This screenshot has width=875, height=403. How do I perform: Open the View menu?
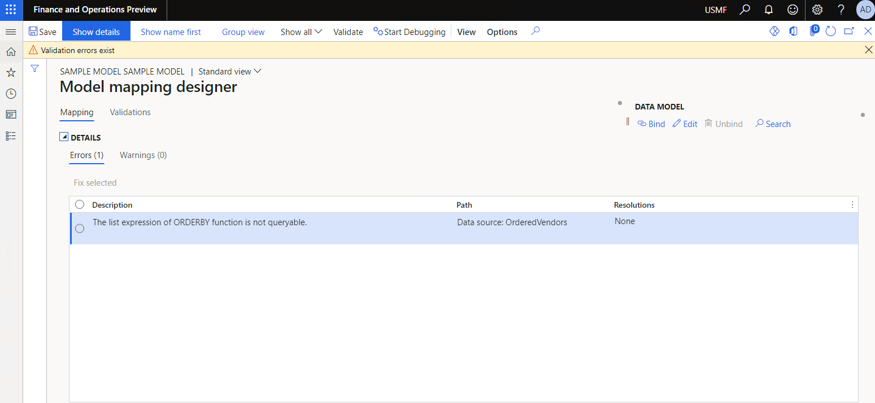[x=467, y=32]
